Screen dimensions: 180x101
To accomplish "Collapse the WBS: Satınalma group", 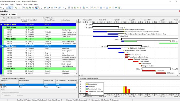I will [x=3, y=39].
